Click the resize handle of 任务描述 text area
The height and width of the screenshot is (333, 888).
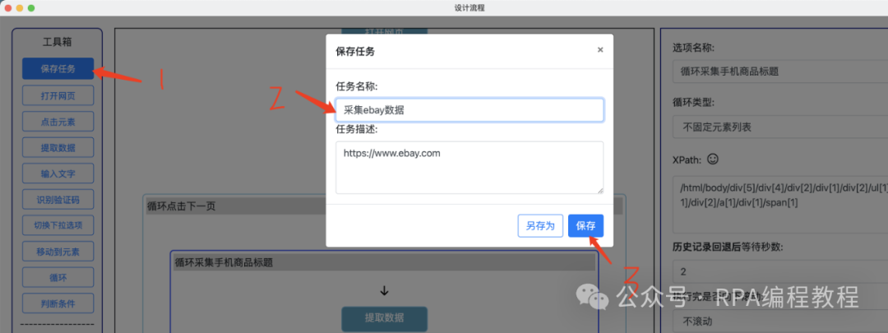pyautogui.click(x=599, y=190)
